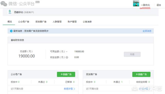
Task: Go to the 账户管理 tab
Action: tap(72, 22)
